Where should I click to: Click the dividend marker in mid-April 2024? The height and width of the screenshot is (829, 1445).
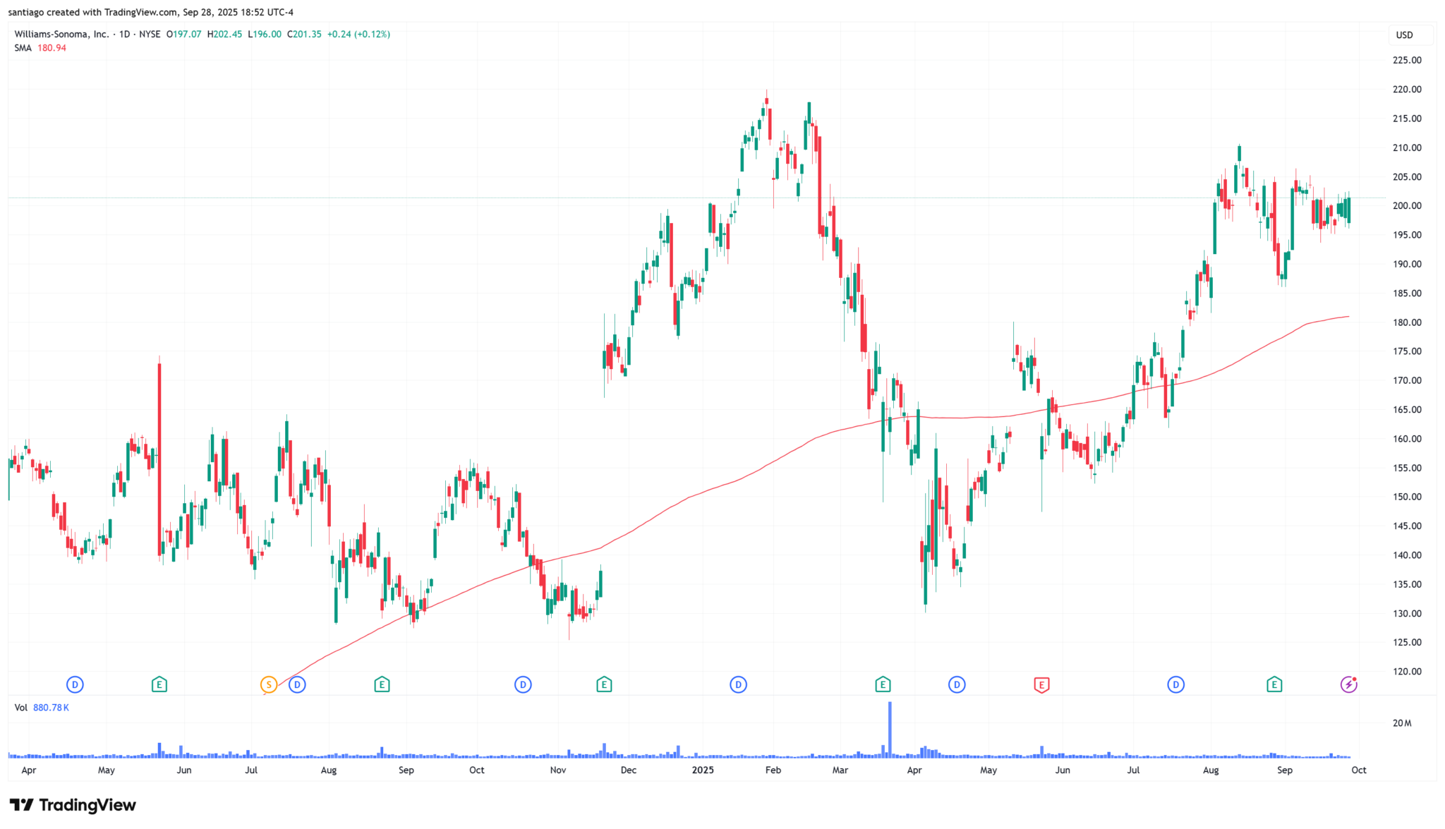click(x=75, y=684)
